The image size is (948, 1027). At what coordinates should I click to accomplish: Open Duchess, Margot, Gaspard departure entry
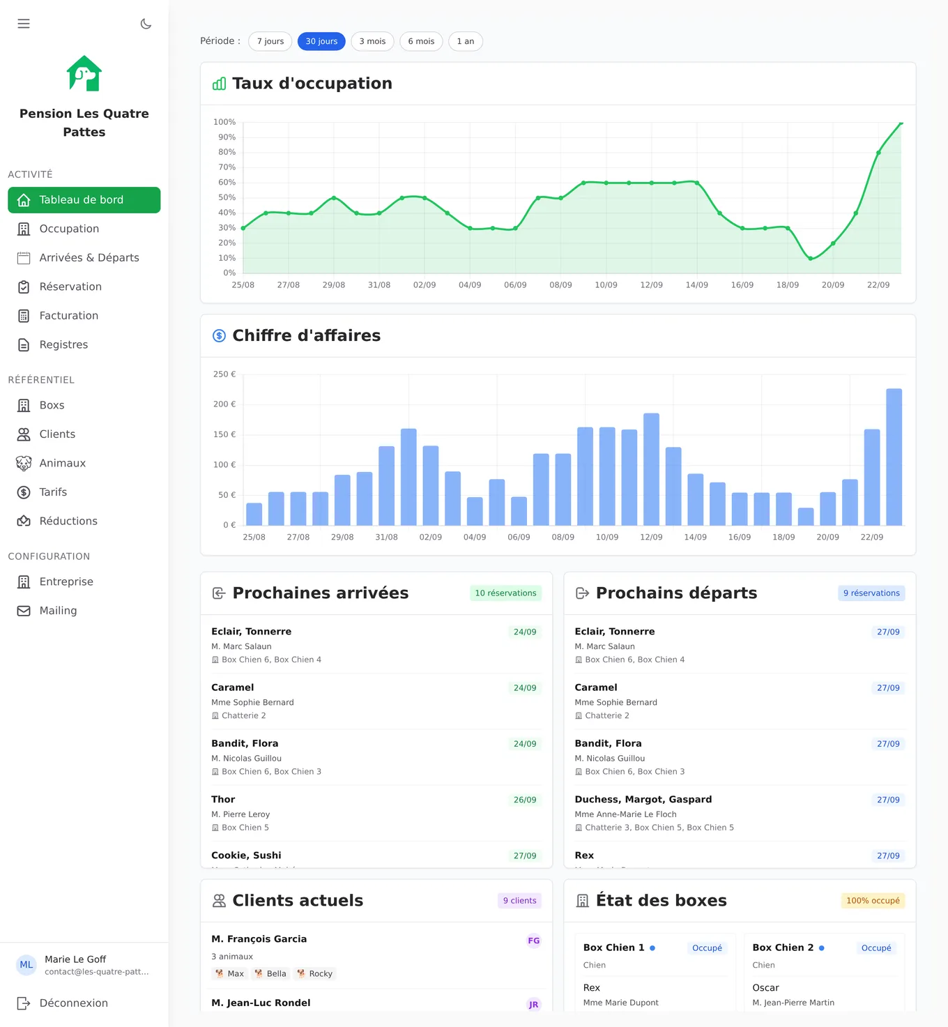[x=740, y=813]
